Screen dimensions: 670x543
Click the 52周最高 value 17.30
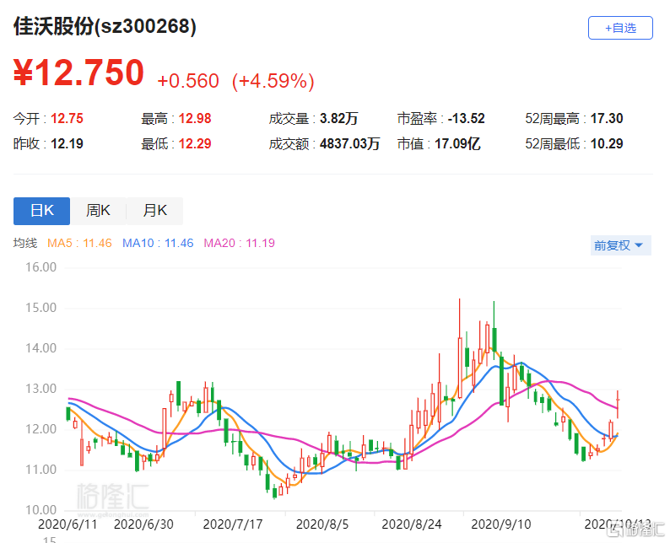tap(607, 119)
